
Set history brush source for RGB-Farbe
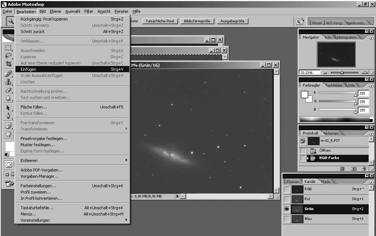point(303,158)
